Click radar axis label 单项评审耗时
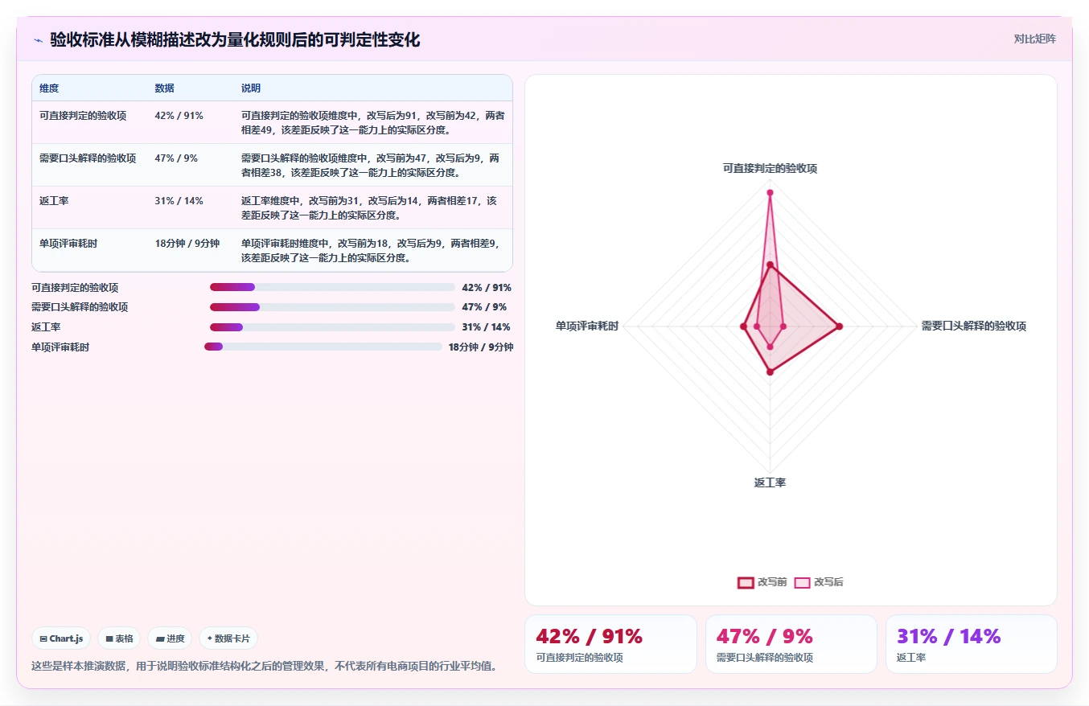The width and height of the screenshot is (1089, 706). pos(587,326)
